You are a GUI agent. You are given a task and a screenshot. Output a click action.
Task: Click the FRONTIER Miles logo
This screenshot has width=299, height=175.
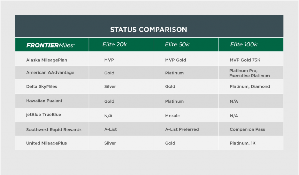pos(51,45)
